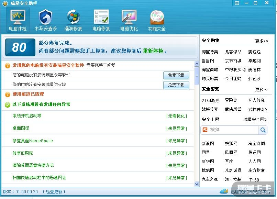
Task: Click the results list scrollbar thumb
Action: [x=197, y=76]
